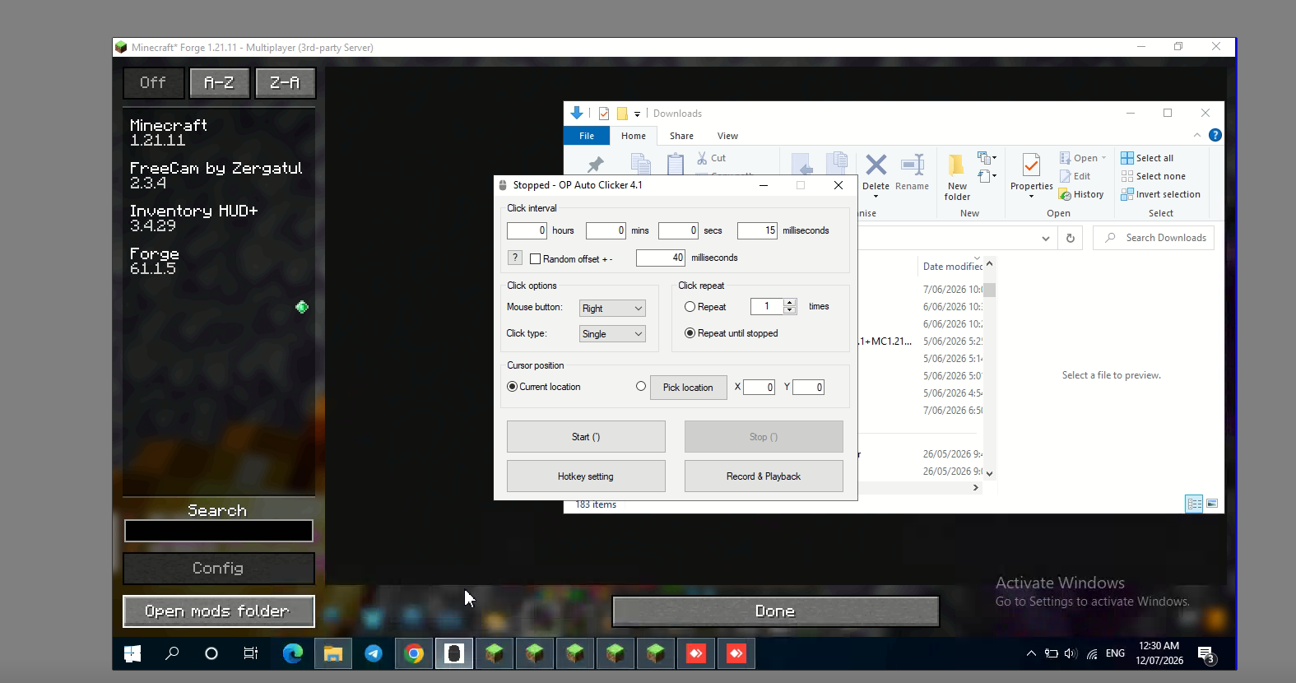Switch to the View tab in Explorer
The image size is (1296, 683).
pyautogui.click(x=727, y=136)
